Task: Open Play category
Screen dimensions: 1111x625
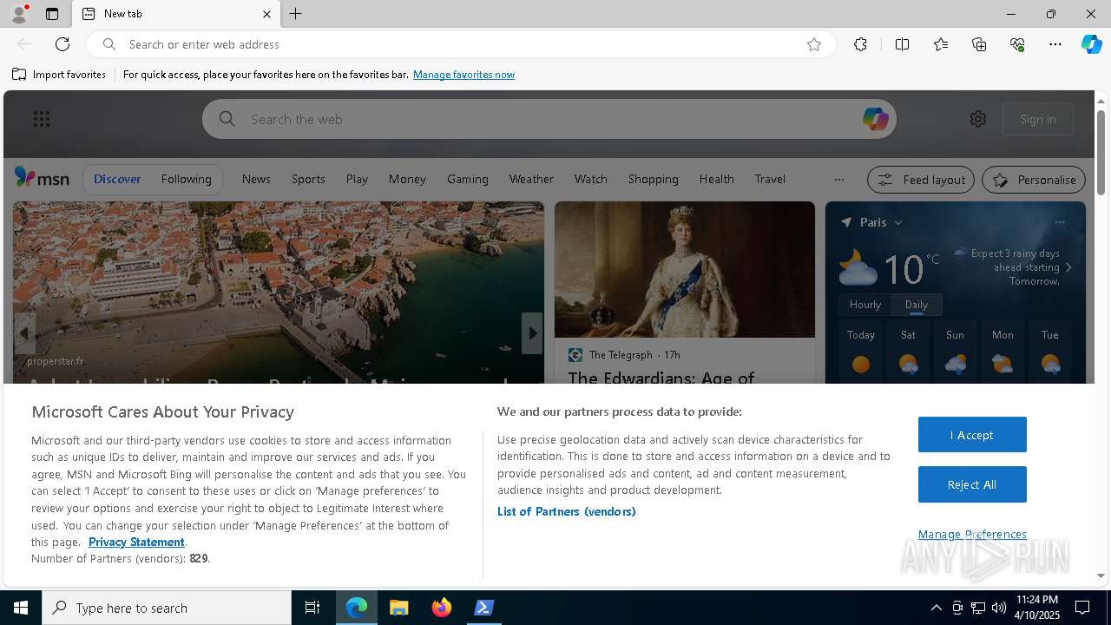Action: pos(357,179)
